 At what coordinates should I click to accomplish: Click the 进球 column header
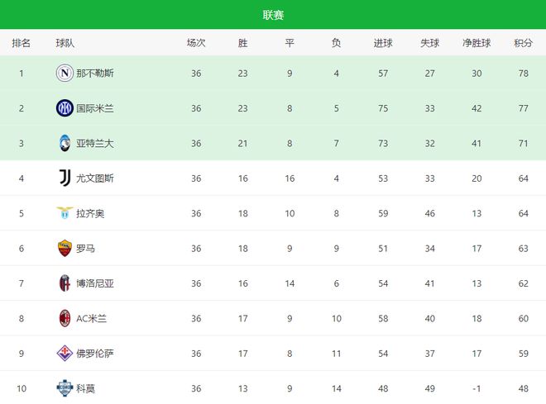(383, 43)
